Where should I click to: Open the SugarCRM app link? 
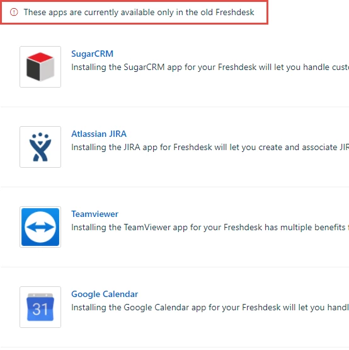(x=92, y=54)
